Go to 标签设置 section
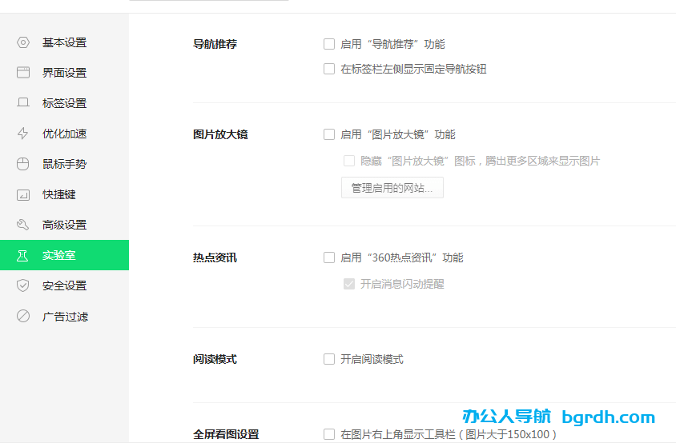The width and height of the screenshot is (676, 447). click(64, 103)
